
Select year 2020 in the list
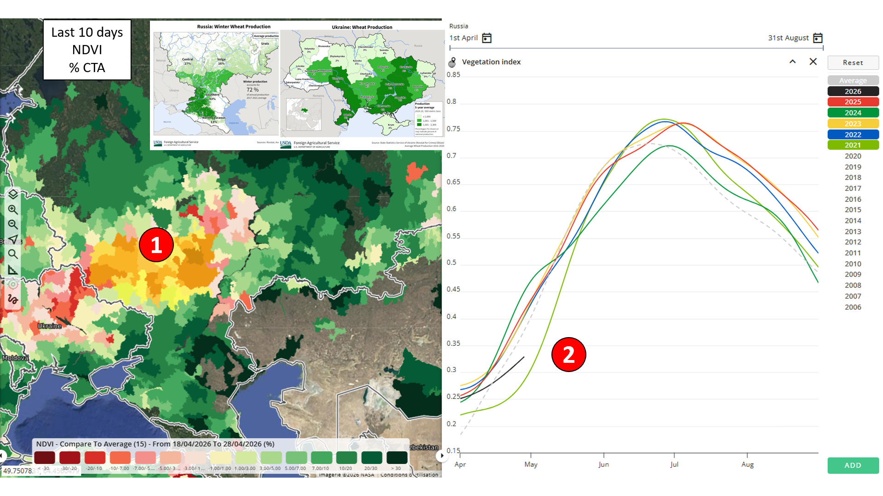[853, 156]
